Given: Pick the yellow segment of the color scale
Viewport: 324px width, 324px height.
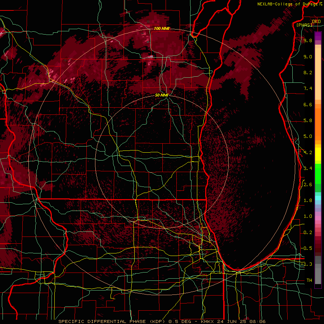Looking at the screenshot, I should click(x=318, y=154).
